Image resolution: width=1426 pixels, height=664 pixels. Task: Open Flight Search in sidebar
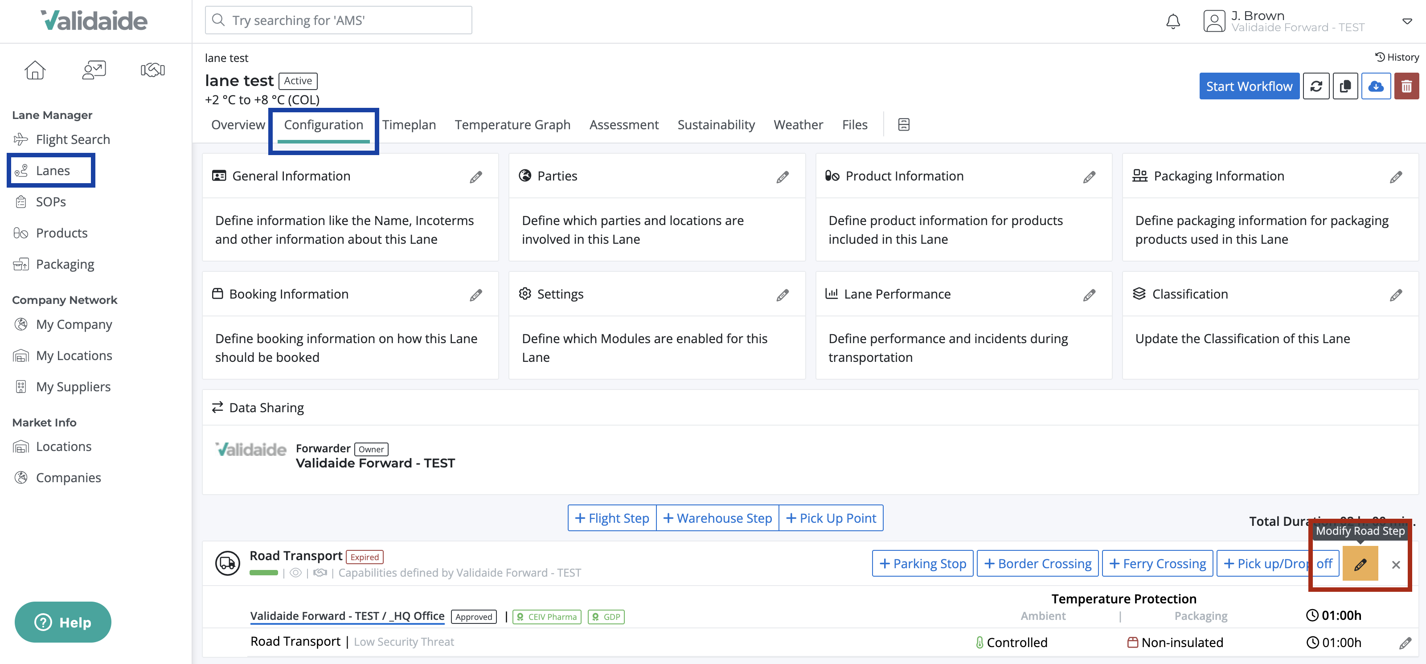[x=61, y=139]
